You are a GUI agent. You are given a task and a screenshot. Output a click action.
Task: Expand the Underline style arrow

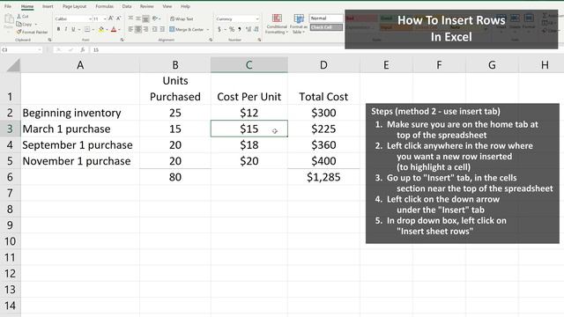[78, 29]
